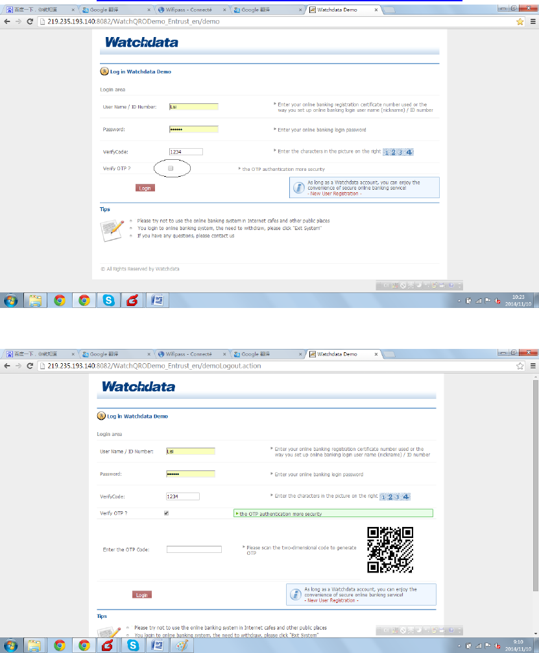Click VerifyCode field on upper page
Screen dimensions: 539x653
tap(186, 151)
